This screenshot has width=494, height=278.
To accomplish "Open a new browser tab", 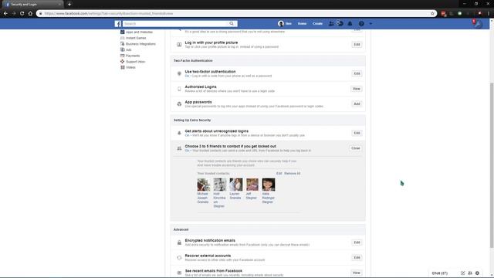I will pyautogui.click(x=69, y=5).
